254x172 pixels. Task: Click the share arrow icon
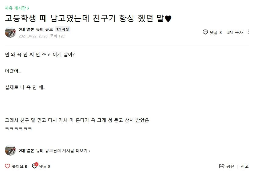coord(222,166)
